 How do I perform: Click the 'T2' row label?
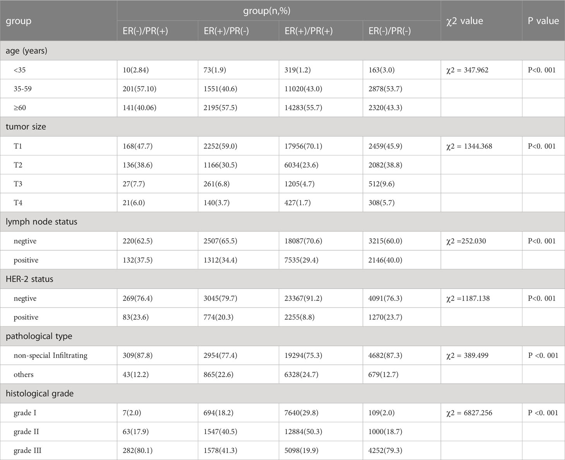pyautogui.click(x=18, y=165)
